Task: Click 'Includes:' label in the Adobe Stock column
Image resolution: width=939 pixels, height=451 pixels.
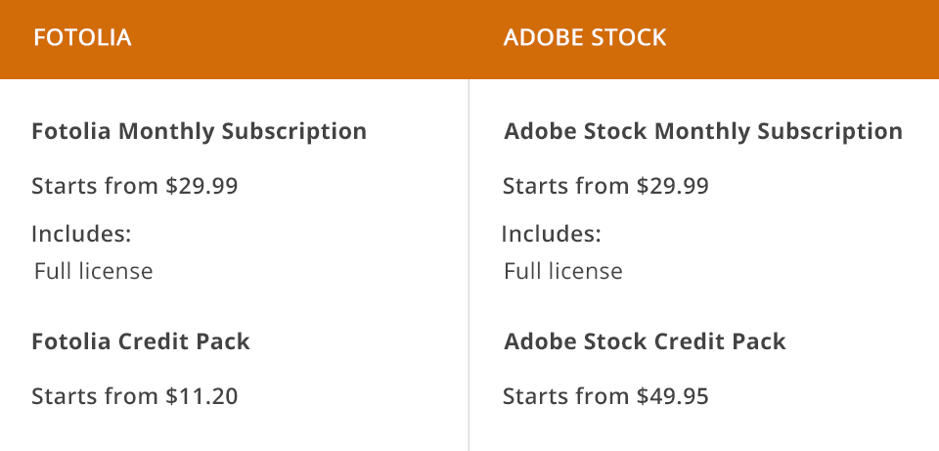Action: tap(552, 235)
